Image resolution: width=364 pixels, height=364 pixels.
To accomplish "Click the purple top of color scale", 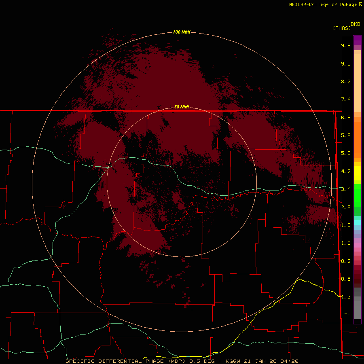I will click(357, 40).
